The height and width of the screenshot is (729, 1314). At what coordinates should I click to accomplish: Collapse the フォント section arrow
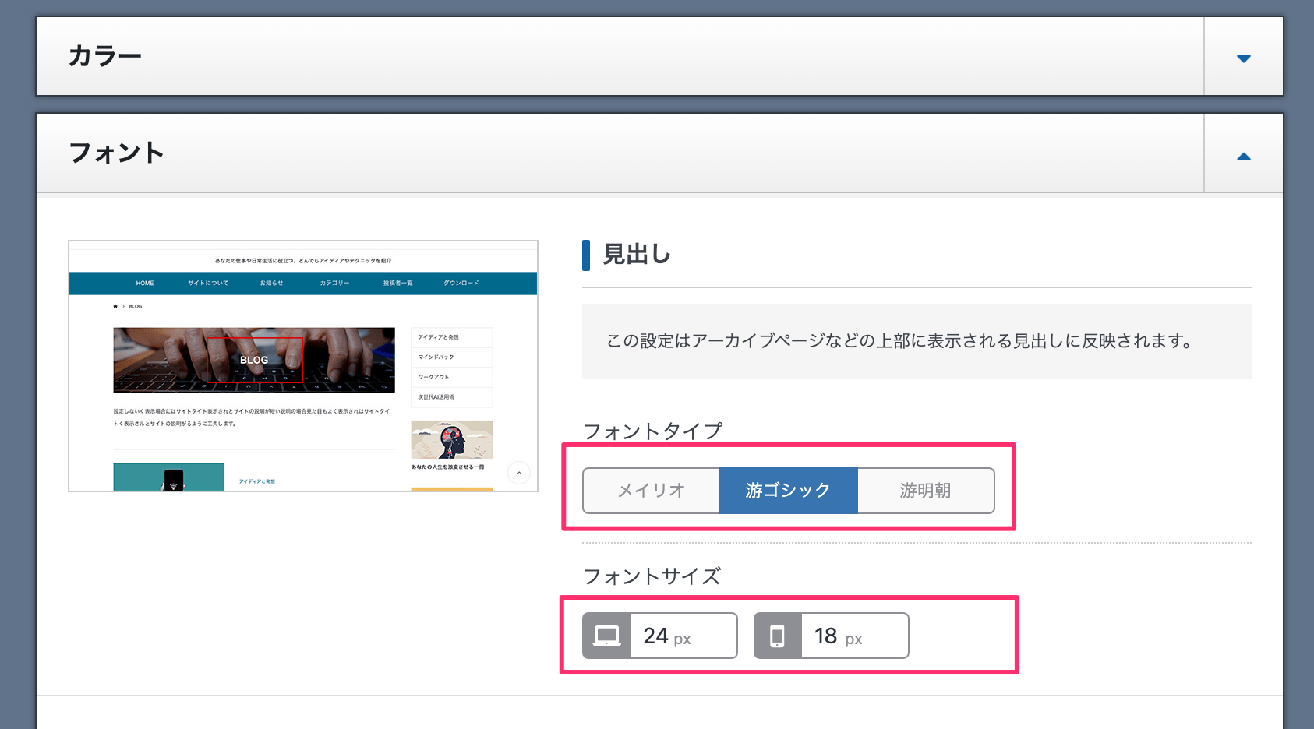click(x=1244, y=157)
